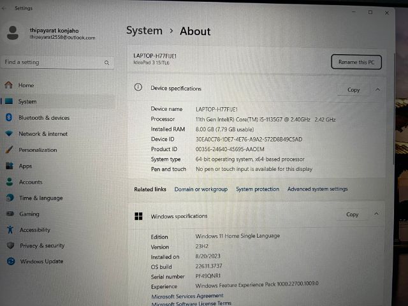Click the Edition value Windows 11 Home
This screenshot has height=306, width=408.
click(238, 236)
